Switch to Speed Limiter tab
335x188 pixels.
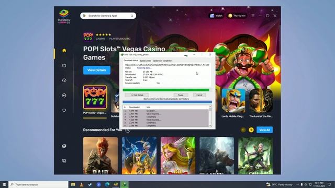pos(146,61)
